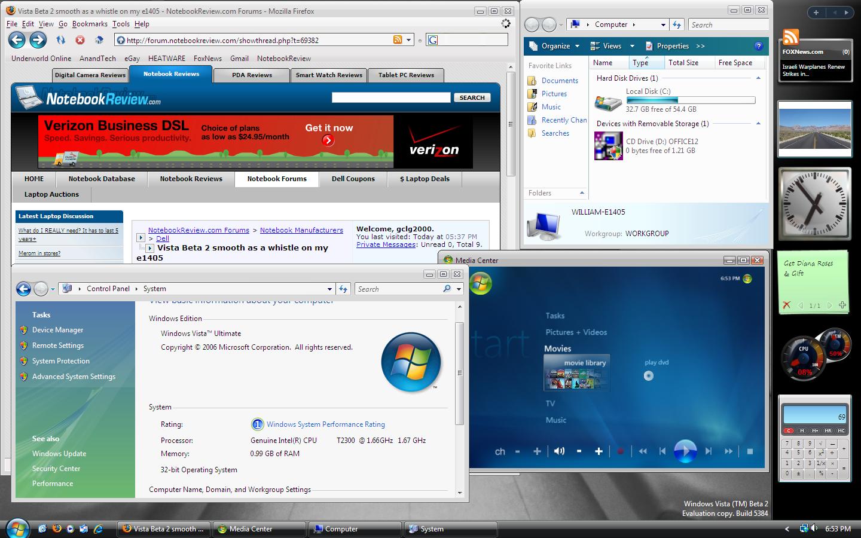Click SEARCH button on NotebookReview

coord(472,97)
